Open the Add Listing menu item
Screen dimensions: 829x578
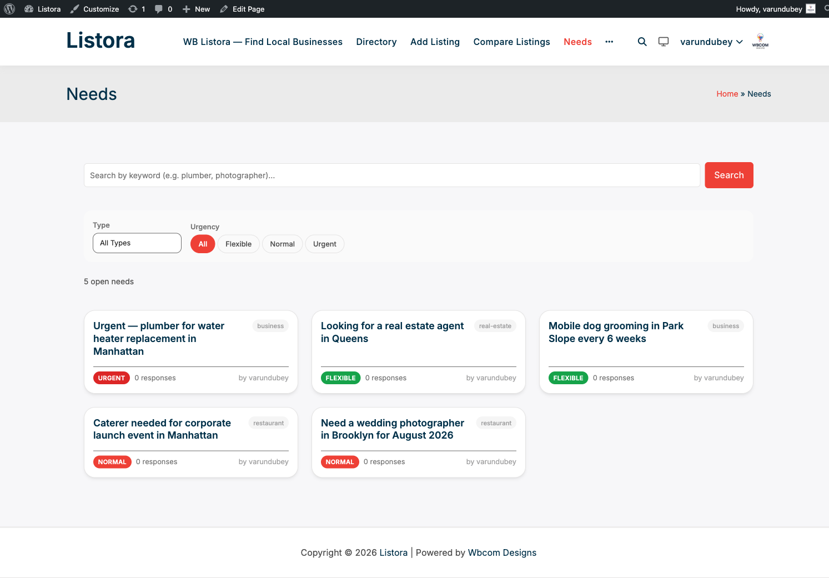click(435, 42)
